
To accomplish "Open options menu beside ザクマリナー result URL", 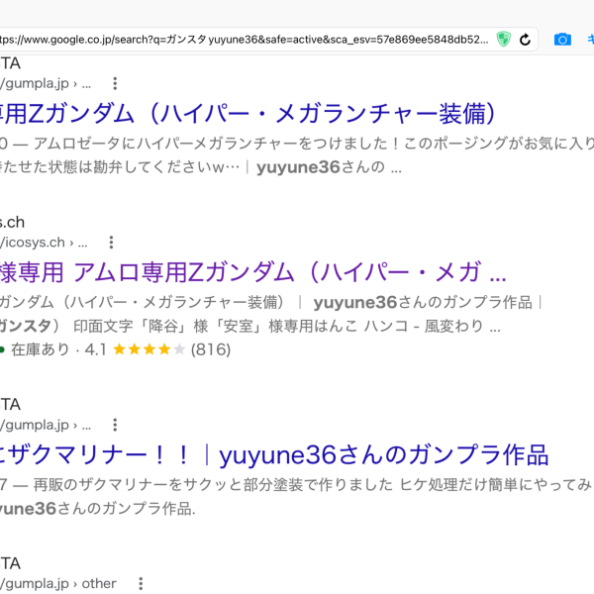I will point(115,425).
